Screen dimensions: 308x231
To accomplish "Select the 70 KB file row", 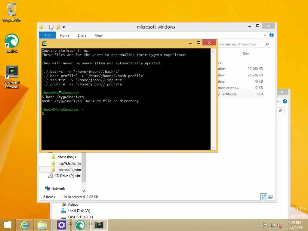I will pos(240,82).
